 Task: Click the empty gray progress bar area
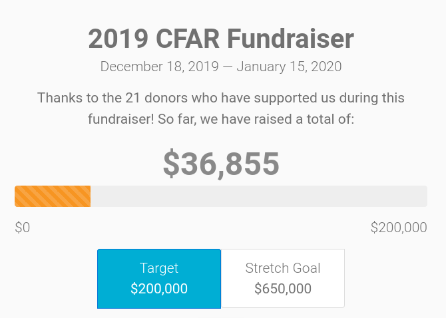259,196
